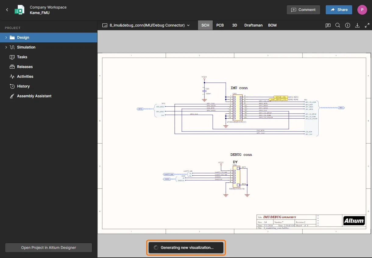Open the schematic sheet selector dropdown
Image resolution: width=372 pixels, height=258 pixels.
coord(146,25)
